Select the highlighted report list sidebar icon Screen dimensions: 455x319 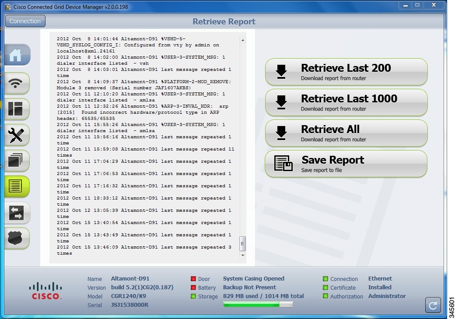pos(17,186)
